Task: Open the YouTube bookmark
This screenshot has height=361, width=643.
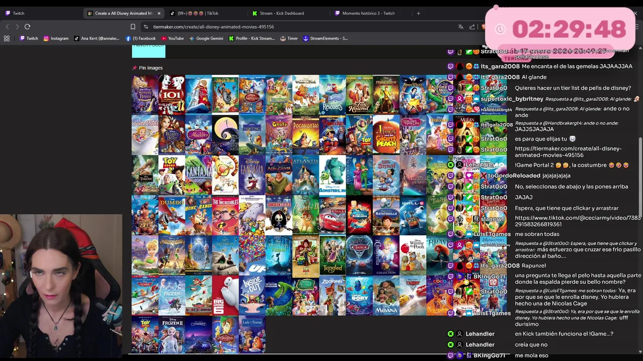Action: pos(172,38)
